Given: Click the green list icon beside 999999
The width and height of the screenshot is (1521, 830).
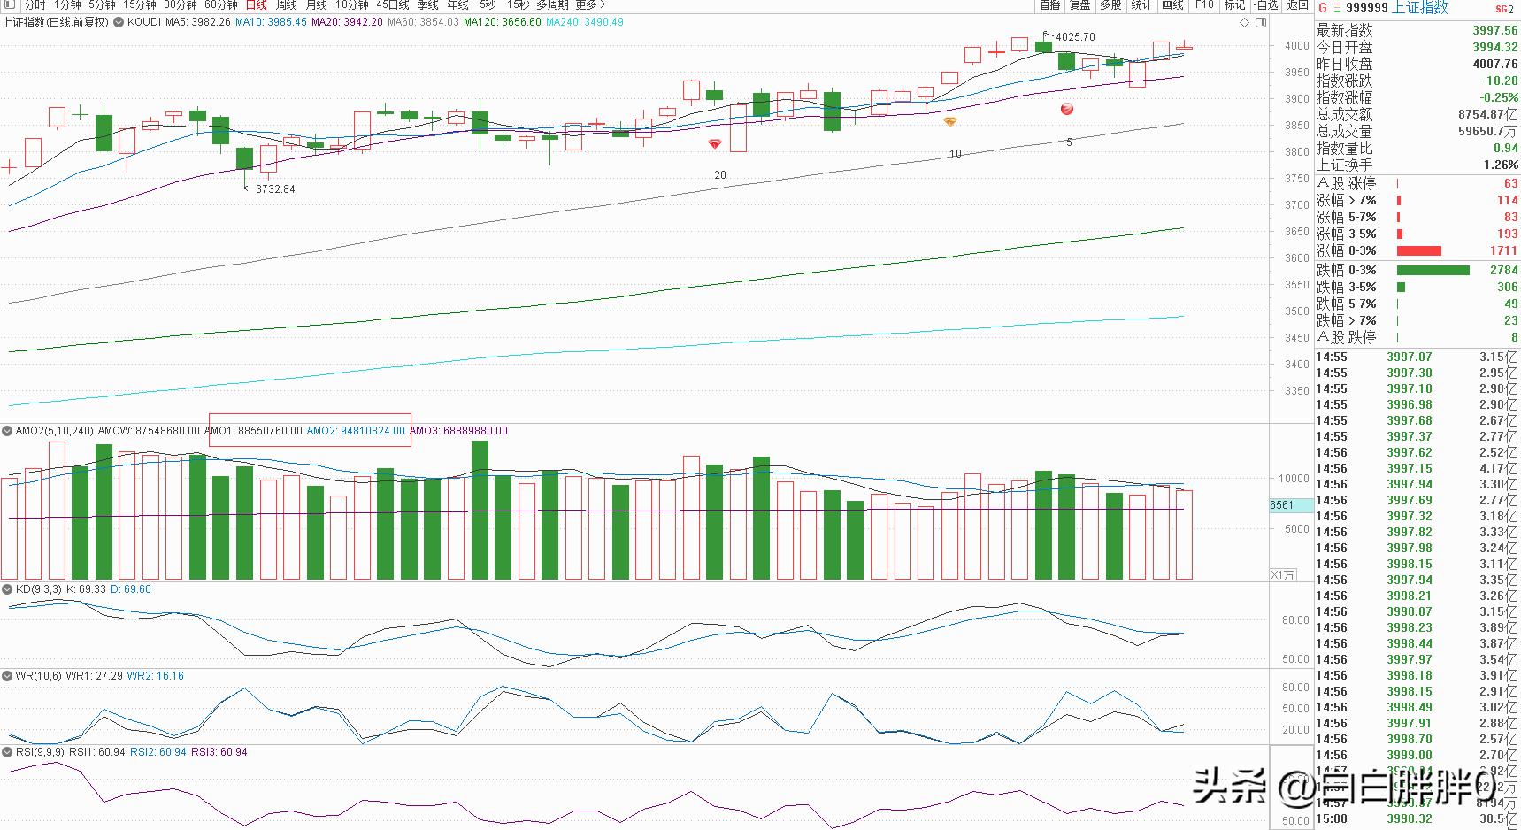Looking at the screenshot, I should pyautogui.click(x=1337, y=8).
